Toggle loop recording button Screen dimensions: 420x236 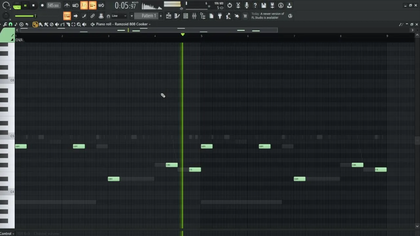pos(101,5)
